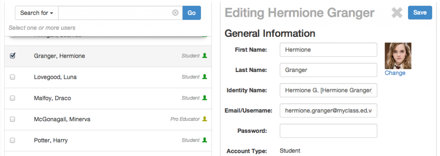Image resolution: width=440 pixels, height=156 pixels.
Task: Edit the Last Name field
Action: (x=328, y=70)
